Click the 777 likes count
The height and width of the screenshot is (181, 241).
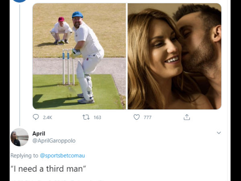147,117
